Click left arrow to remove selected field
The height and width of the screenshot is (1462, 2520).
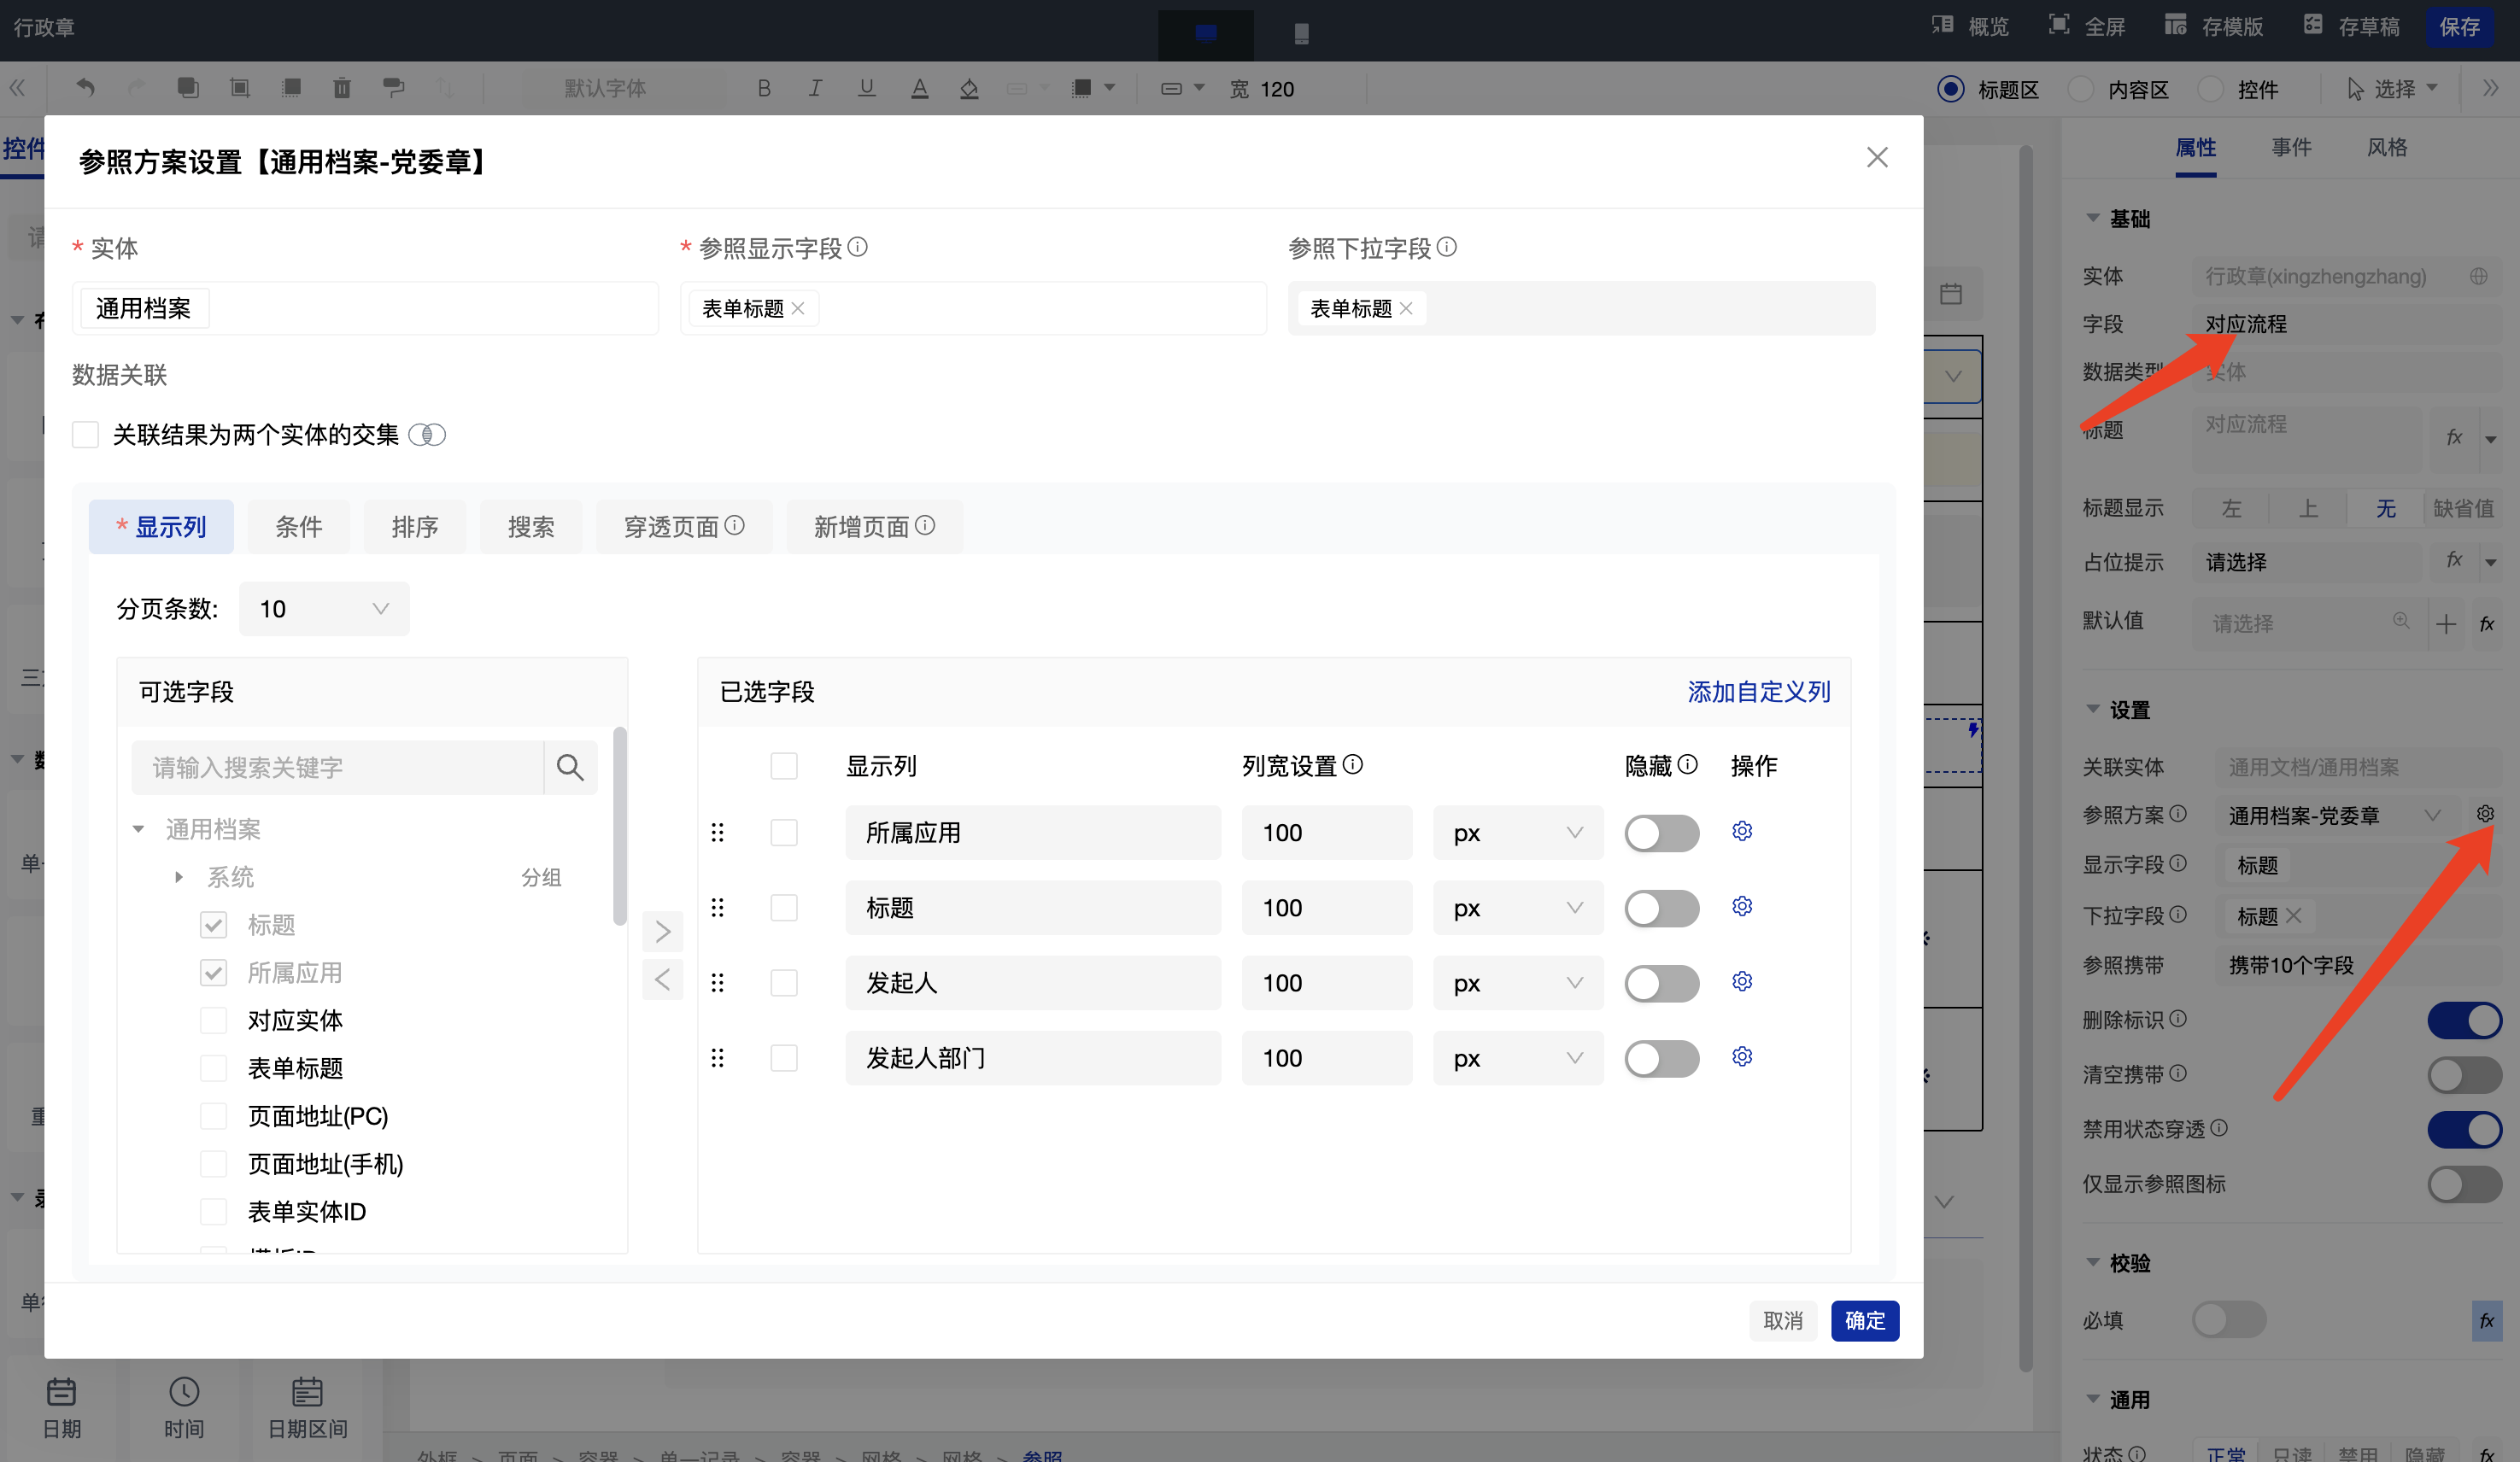[662, 979]
